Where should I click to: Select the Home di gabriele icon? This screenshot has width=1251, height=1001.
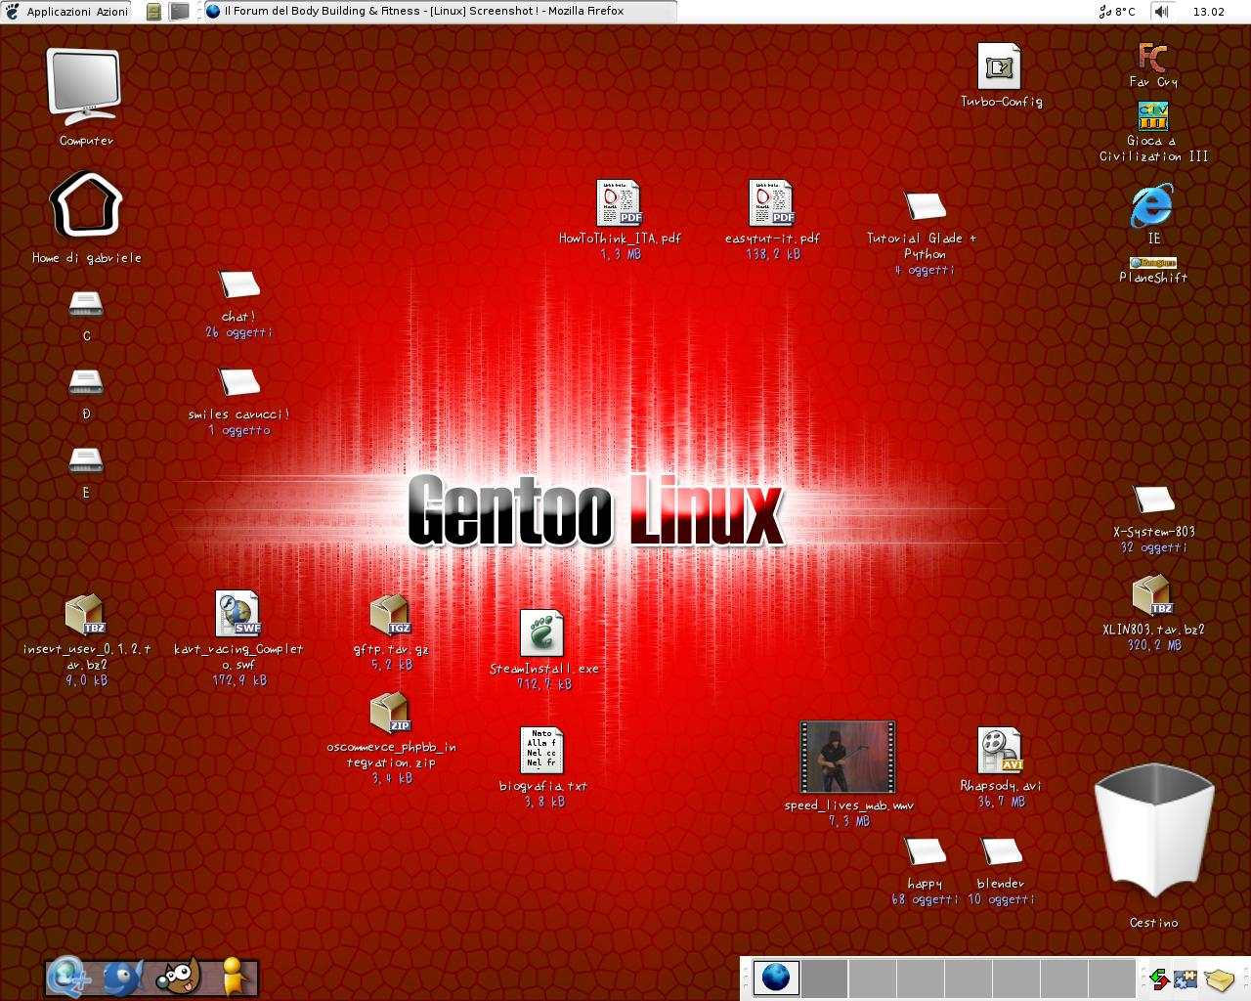pos(86,205)
